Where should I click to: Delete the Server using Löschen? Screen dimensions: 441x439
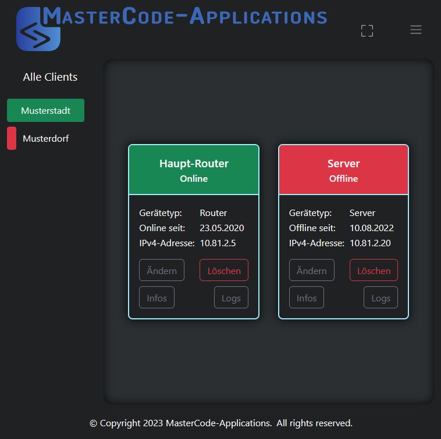[374, 271]
